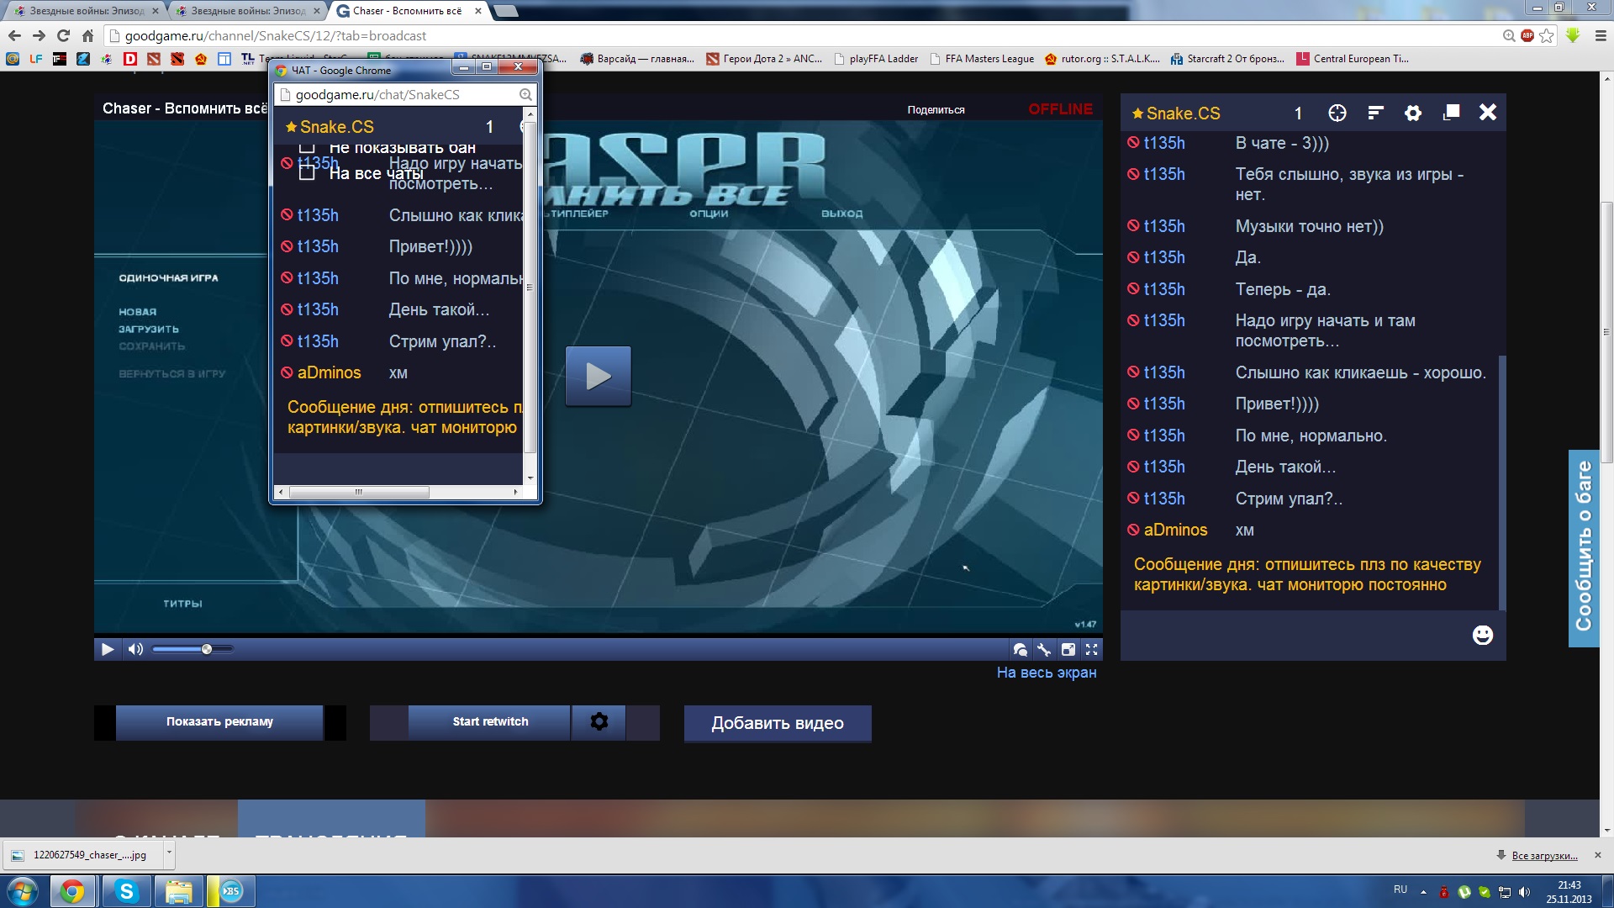Open 'Сообщить о баге' side tab

coord(1584,547)
